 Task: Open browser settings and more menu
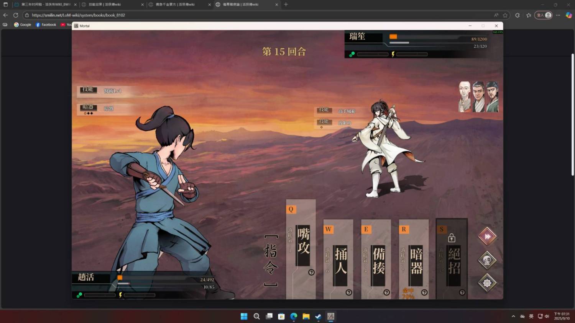point(558,15)
